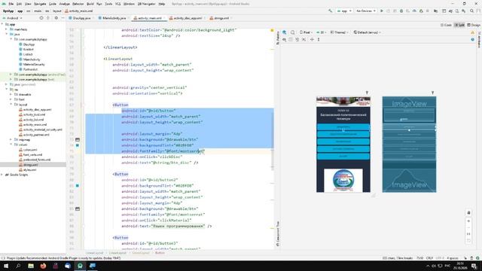Click Android Studio taskbar icon
The height and width of the screenshot is (271, 482).
[80, 266]
